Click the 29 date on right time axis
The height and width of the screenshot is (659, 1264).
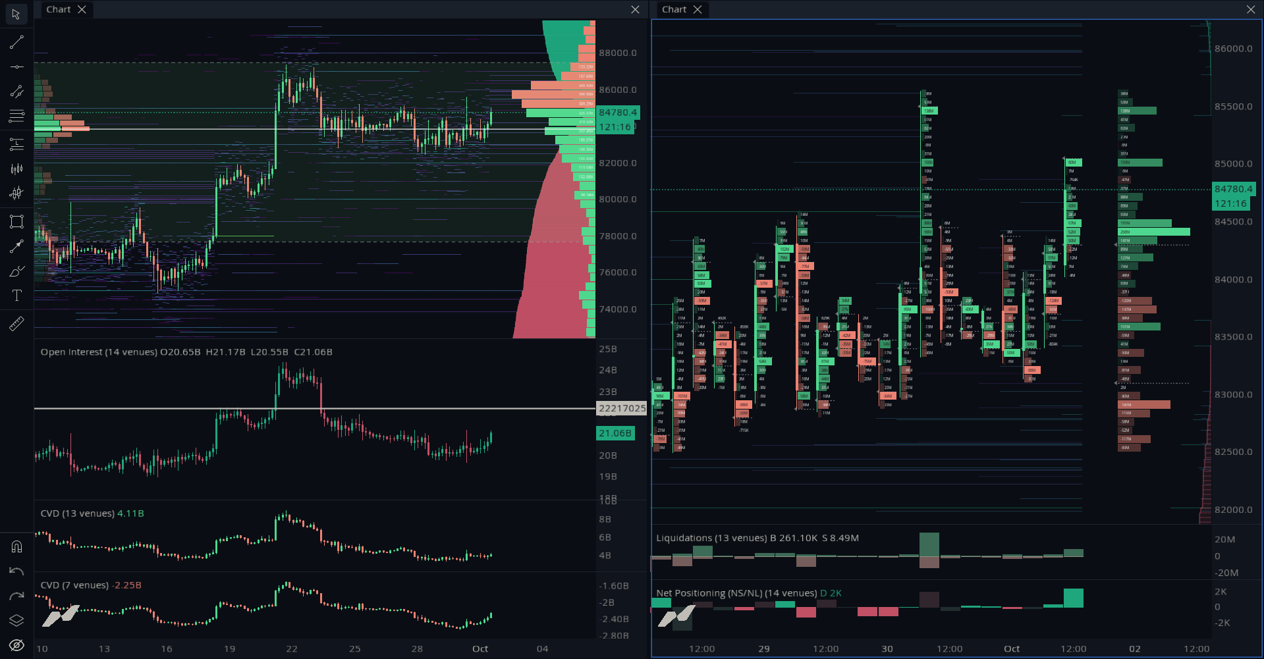tap(764, 648)
